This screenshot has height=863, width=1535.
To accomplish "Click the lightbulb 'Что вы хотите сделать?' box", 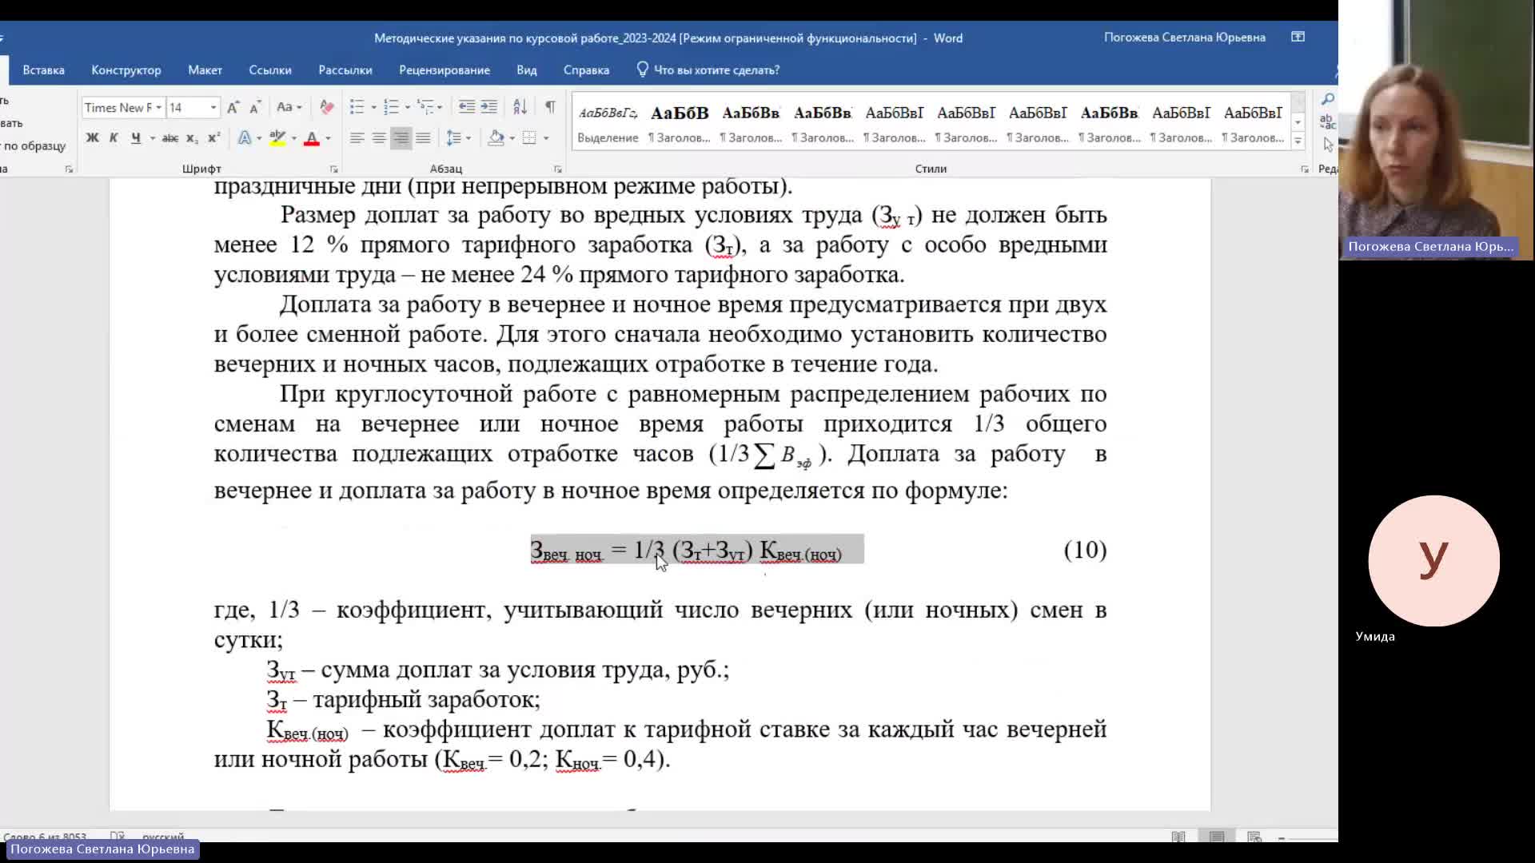I will (708, 70).
